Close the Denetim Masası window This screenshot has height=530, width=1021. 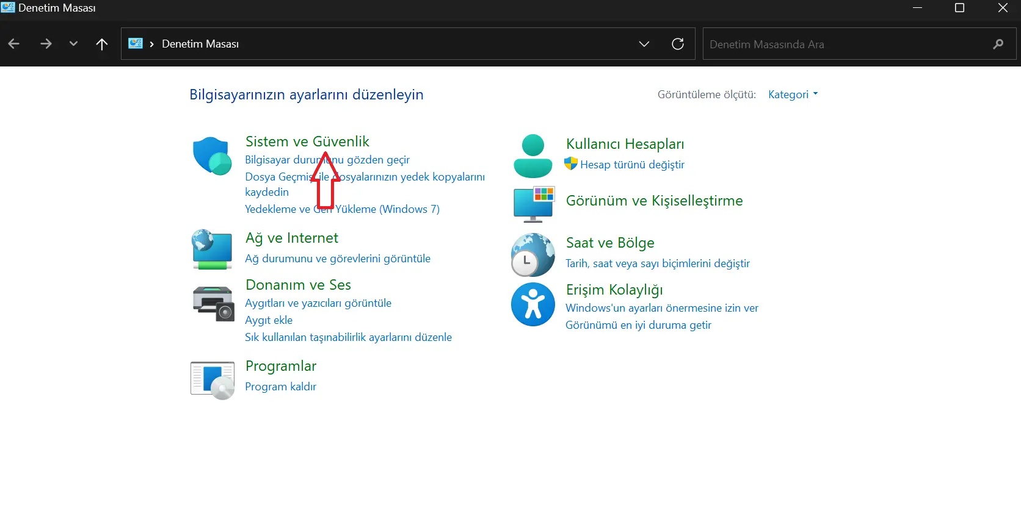tap(1003, 8)
